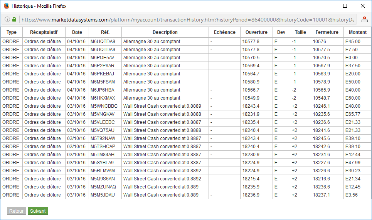This screenshot has height=220, width=372.
Task: Select reference M6JP6HBA
Action: coord(102,90)
